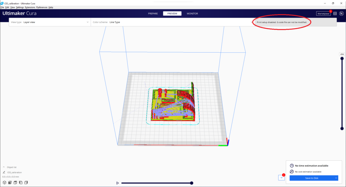
Task: Switch to front view icon
Action: pyautogui.click(x=10, y=183)
